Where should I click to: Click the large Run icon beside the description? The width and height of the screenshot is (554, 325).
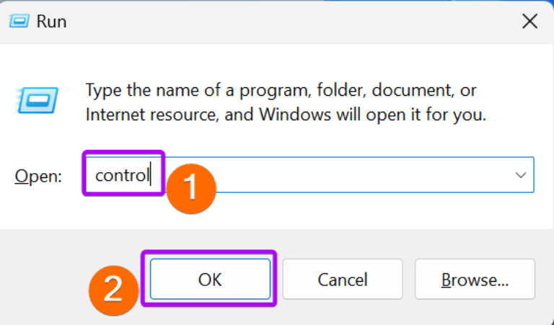(x=38, y=100)
